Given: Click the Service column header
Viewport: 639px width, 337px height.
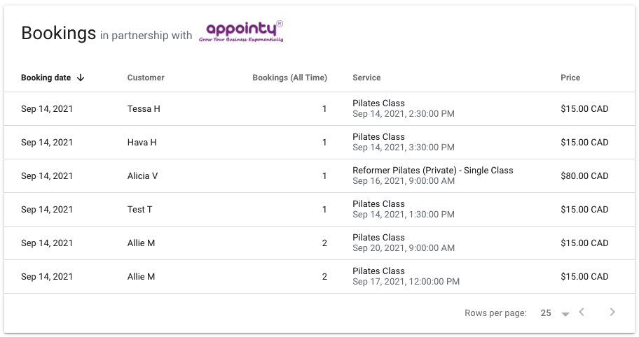Looking at the screenshot, I should pos(366,78).
